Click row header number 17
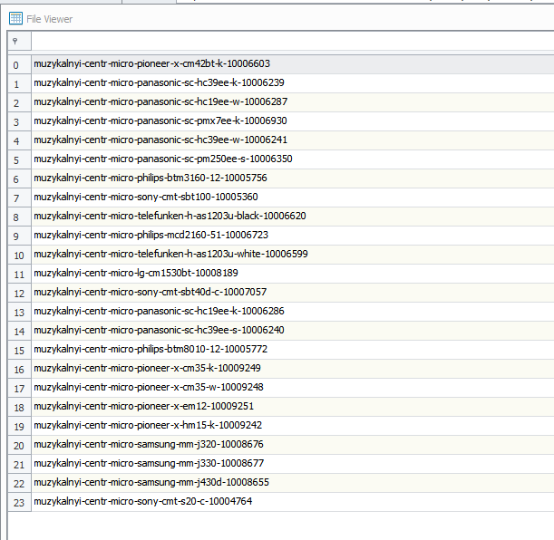 (x=19, y=389)
